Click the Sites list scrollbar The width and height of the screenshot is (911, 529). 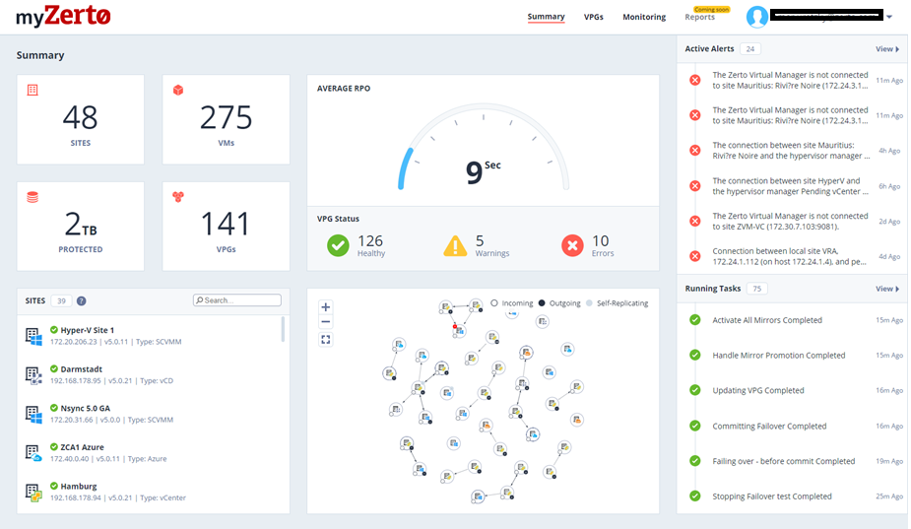click(x=283, y=329)
